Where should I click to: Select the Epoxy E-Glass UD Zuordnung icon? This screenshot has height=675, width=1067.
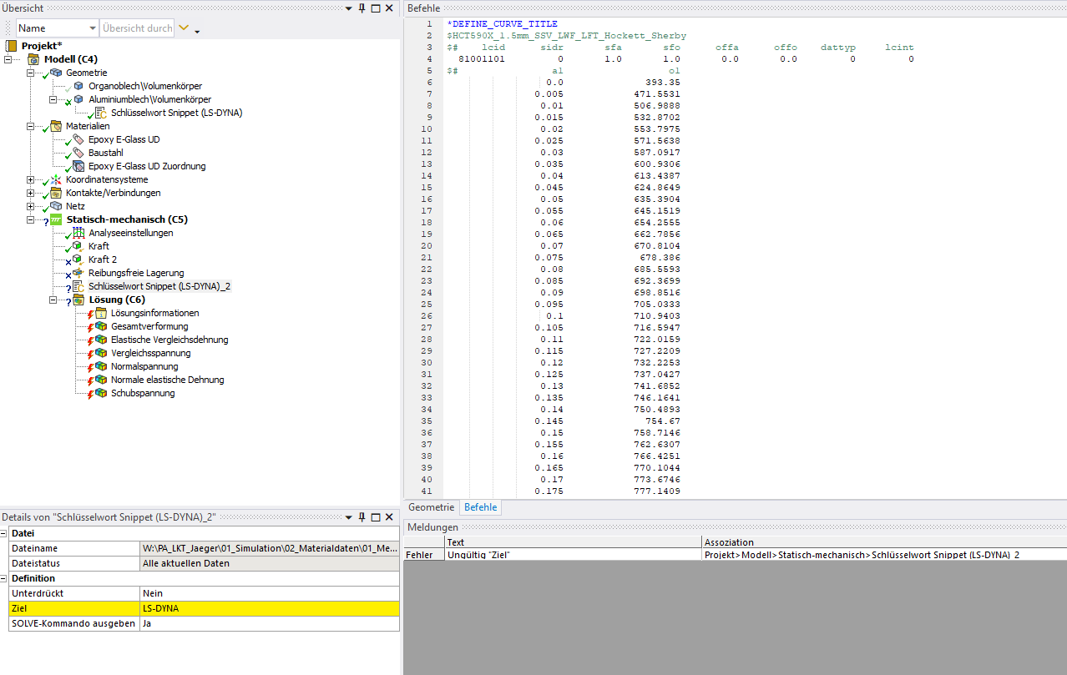point(78,166)
